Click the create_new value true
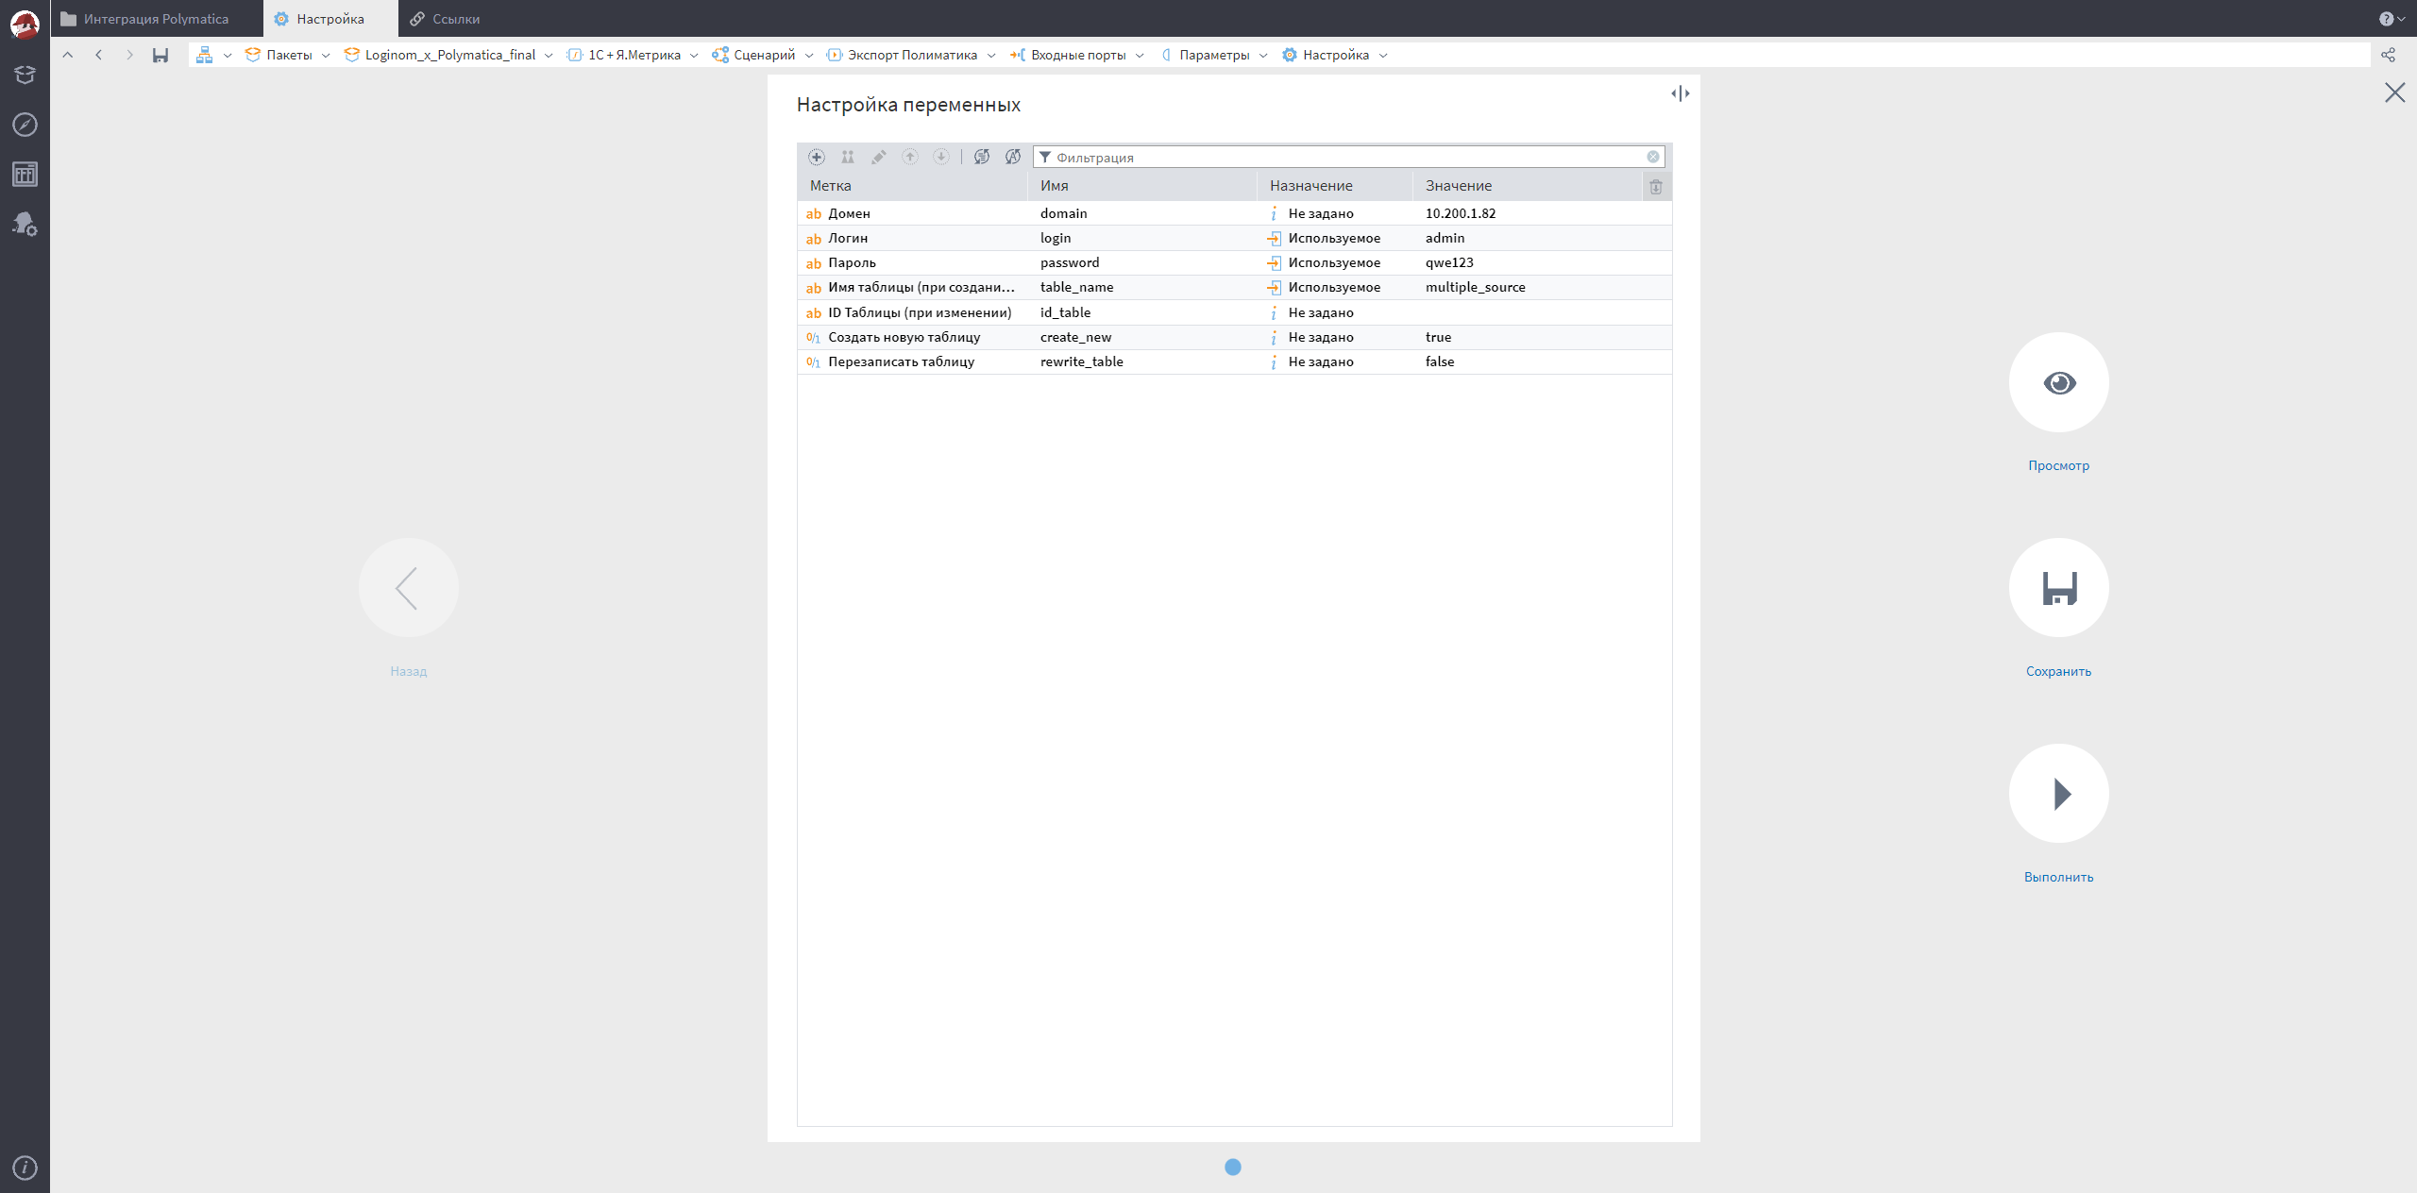 1438,337
